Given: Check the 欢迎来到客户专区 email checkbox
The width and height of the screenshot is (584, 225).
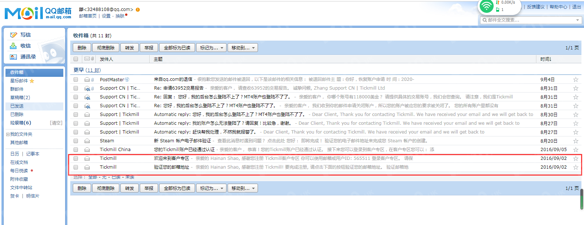Looking at the screenshot, I should tap(76, 158).
